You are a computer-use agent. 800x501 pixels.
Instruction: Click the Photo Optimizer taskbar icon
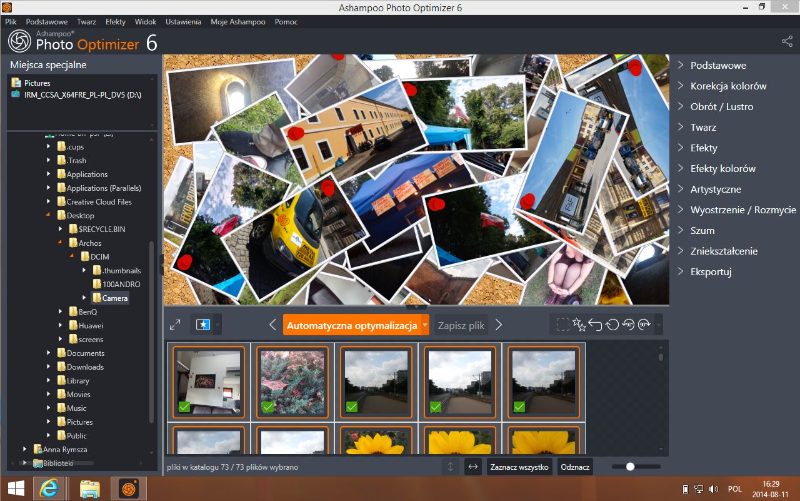[x=129, y=488]
